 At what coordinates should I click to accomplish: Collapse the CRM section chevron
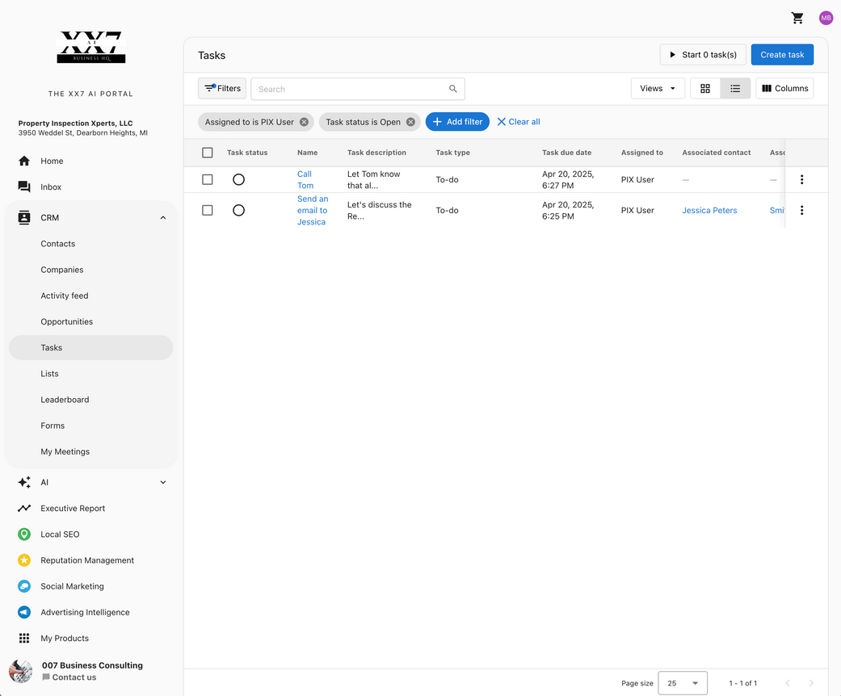163,218
